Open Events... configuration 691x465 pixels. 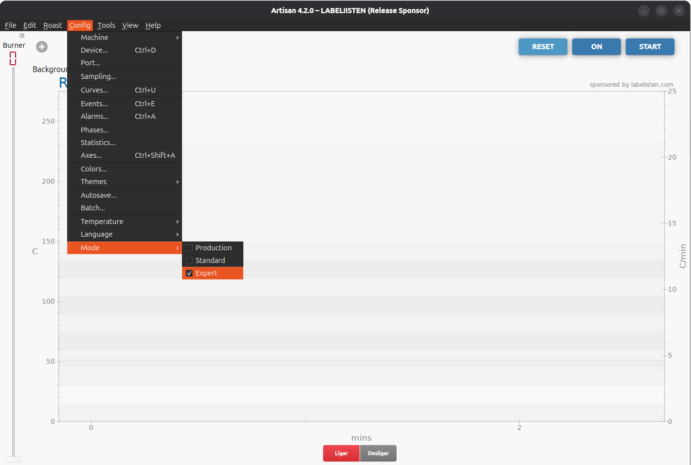click(125, 104)
